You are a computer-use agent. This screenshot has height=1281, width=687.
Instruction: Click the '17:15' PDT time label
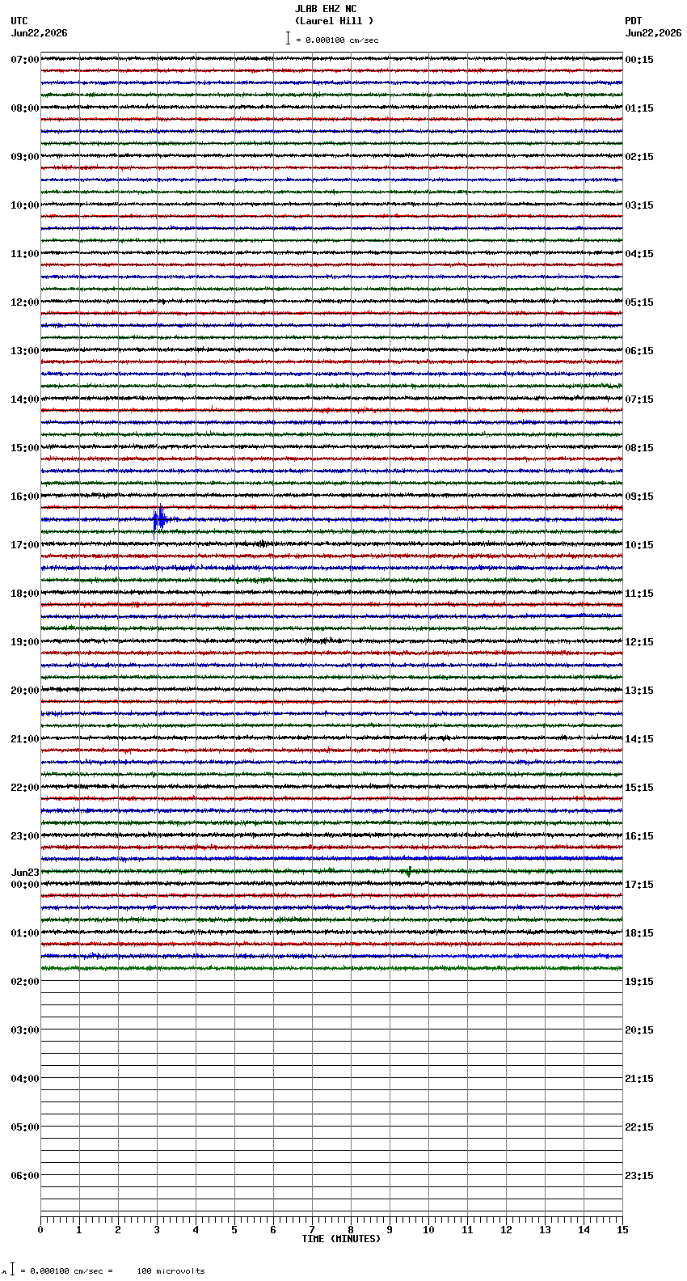(639, 885)
